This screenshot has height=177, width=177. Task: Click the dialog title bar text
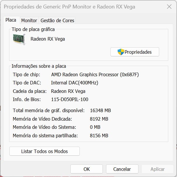(x=70, y=7)
